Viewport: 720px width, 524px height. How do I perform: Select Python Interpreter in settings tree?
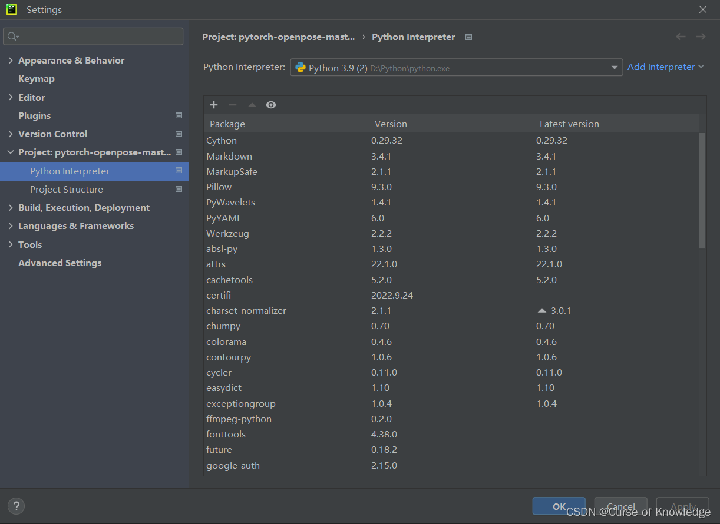[94, 171]
